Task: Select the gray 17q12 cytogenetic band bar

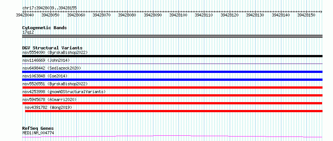Action: pyautogui.click(x=172, y=36)
